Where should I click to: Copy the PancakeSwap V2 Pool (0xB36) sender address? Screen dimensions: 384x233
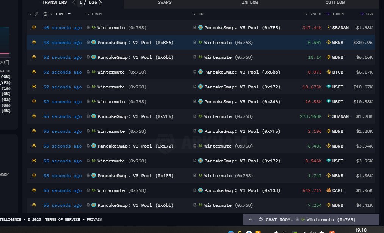[88, 42]
